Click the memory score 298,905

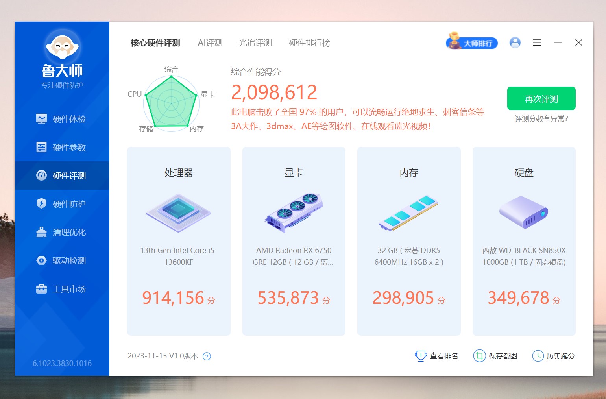(x=403, y=298)
